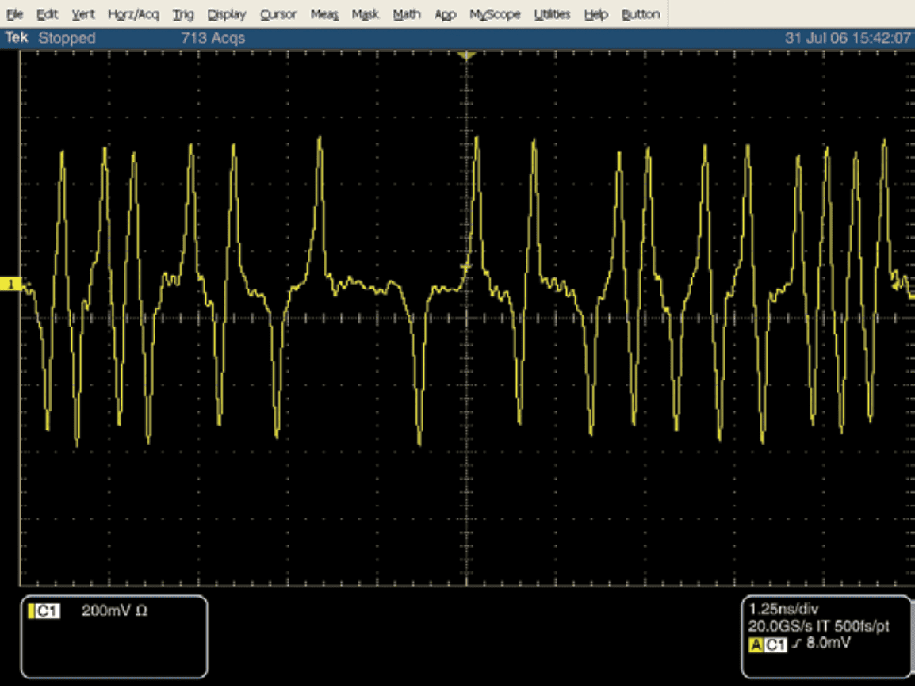Click the 8.0mV trigger level readout

[x=828, y=644]
